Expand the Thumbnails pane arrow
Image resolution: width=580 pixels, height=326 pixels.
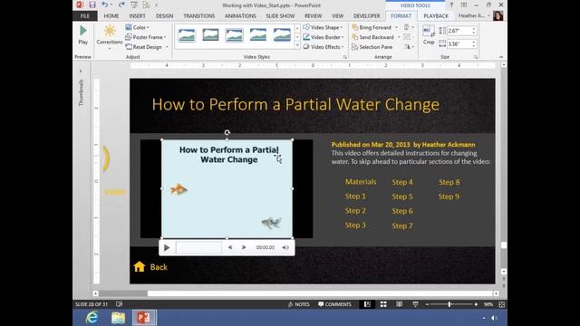(81, 71)
